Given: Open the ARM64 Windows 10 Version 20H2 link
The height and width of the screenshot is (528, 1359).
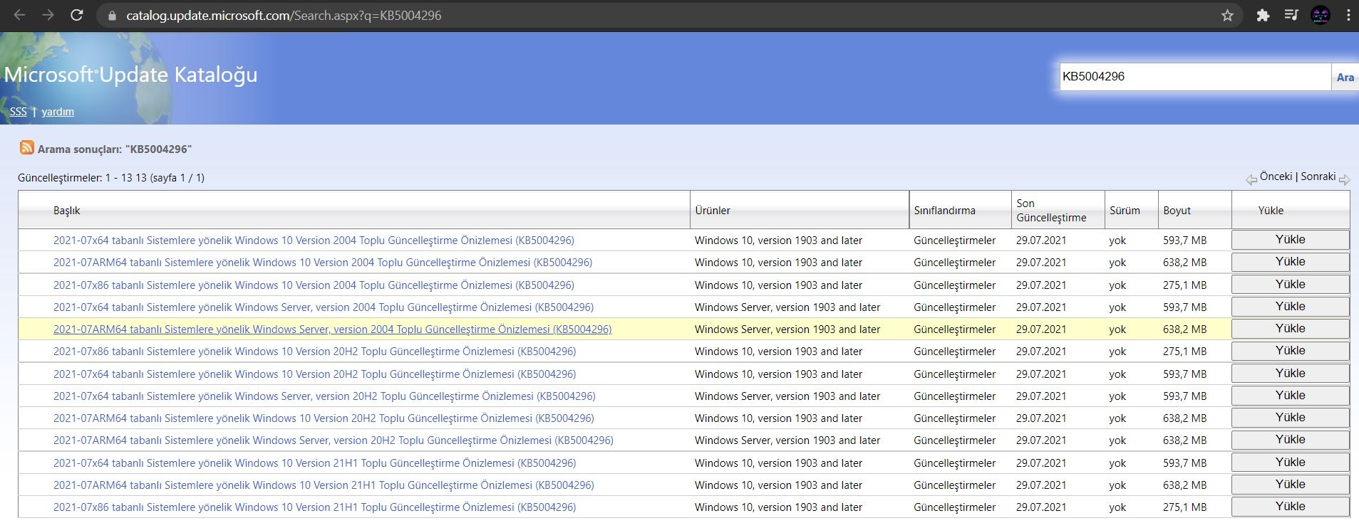Looking at the screenshot, I should tap(324, 418).
